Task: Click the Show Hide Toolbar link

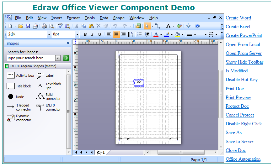Action: (244, 62)
